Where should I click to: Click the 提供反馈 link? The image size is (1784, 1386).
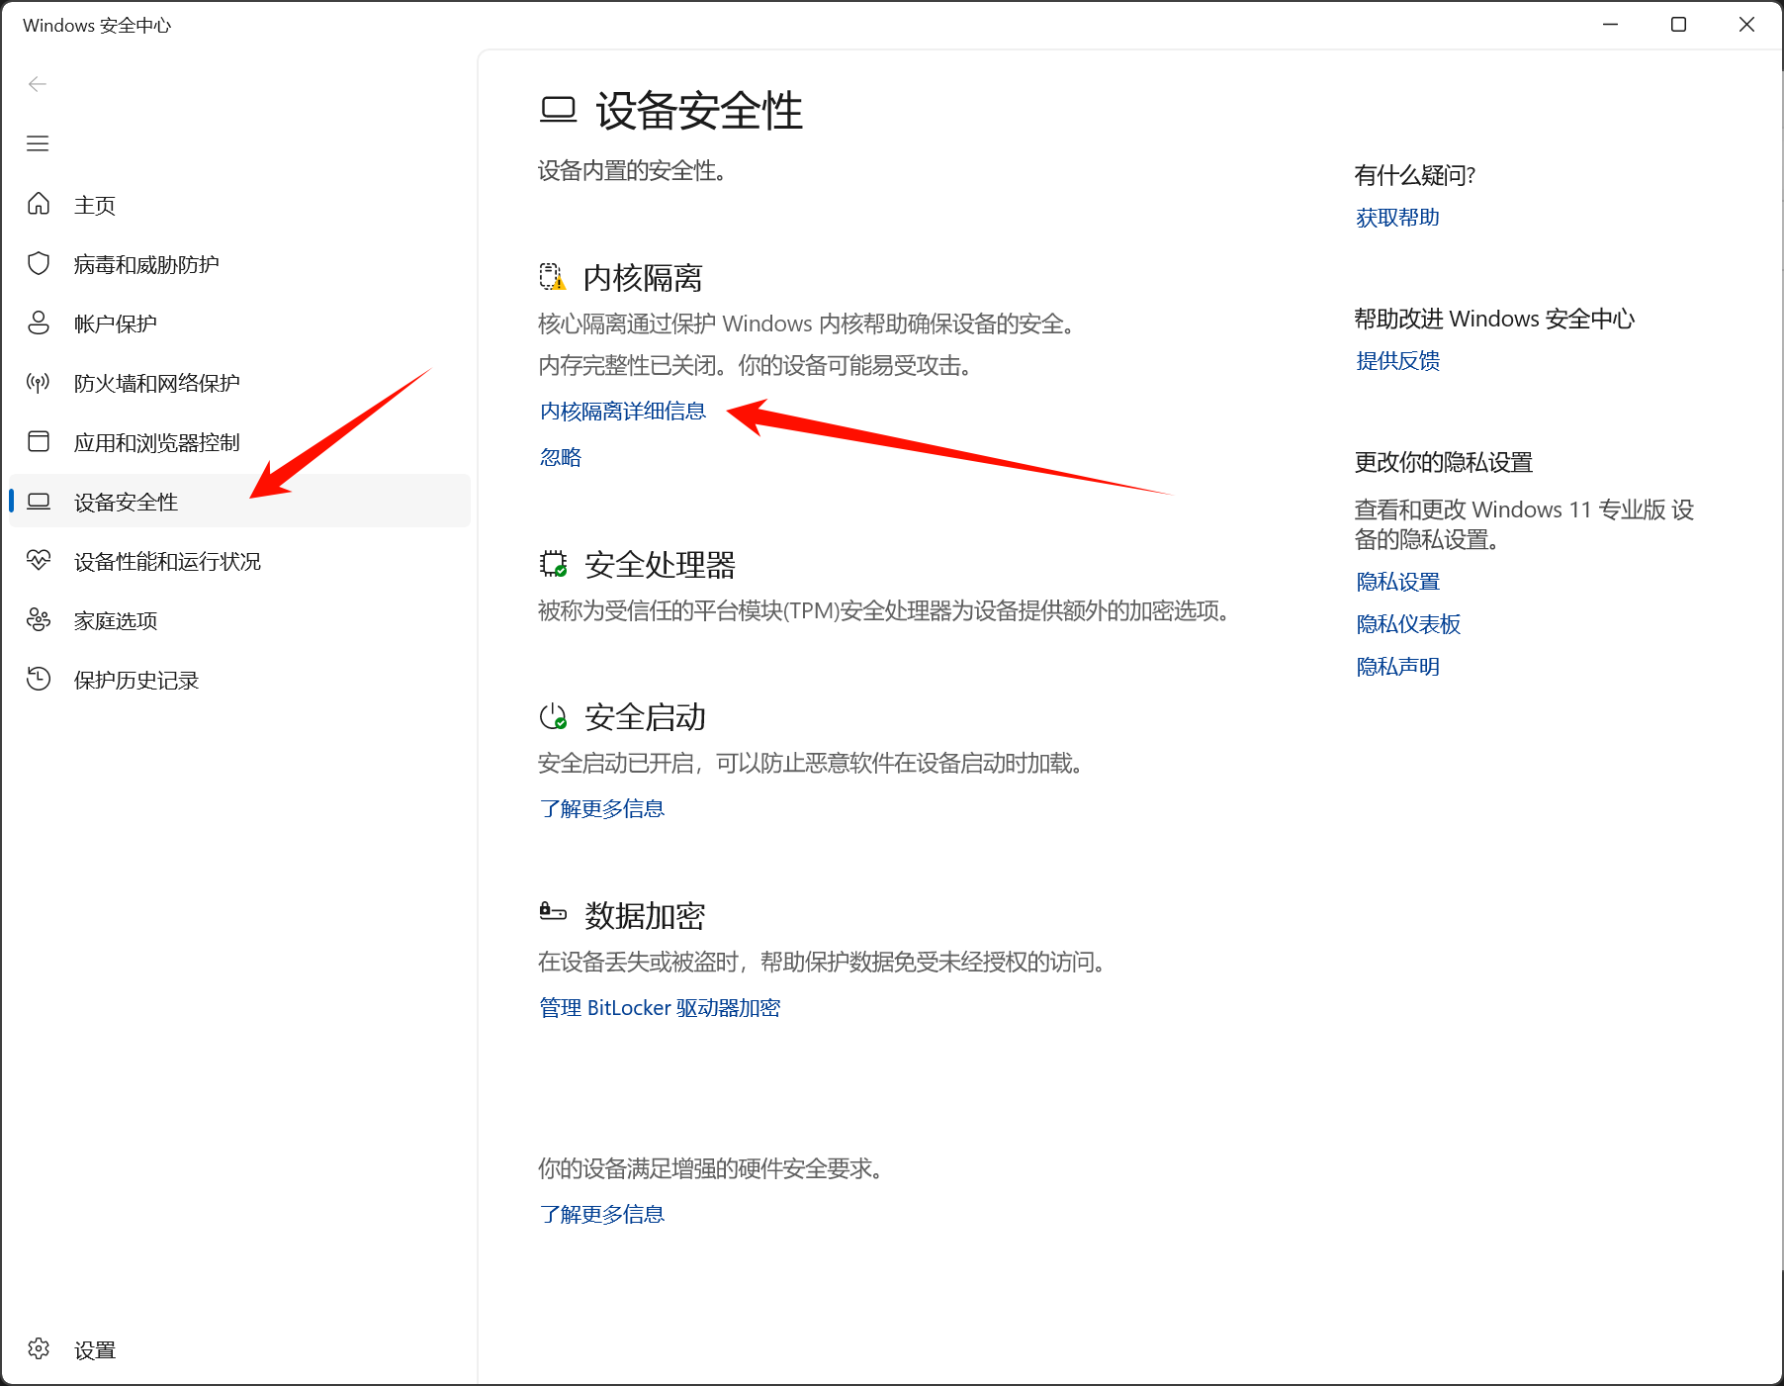click(1397, 361)
